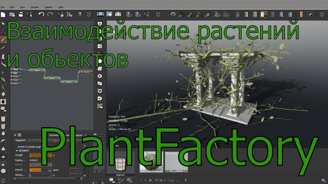This screenshot has width=328, height=184.
Task: Expand the display toolbar overflow chevron
Action: [322, 14]
